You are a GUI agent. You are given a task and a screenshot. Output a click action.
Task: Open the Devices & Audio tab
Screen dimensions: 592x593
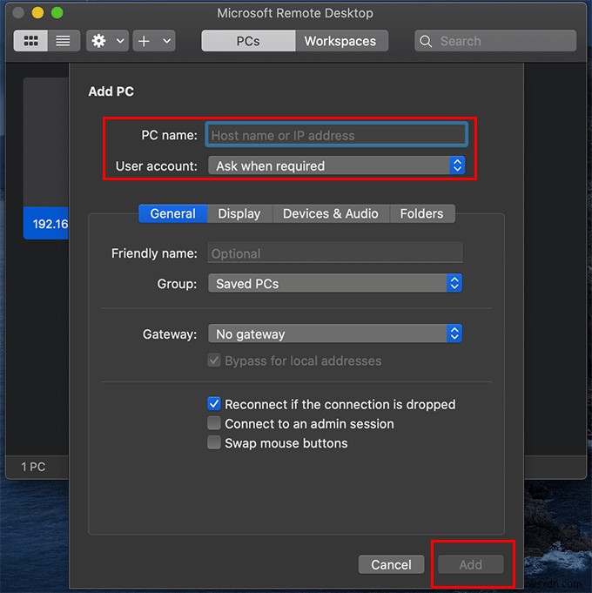click(331, 213)
